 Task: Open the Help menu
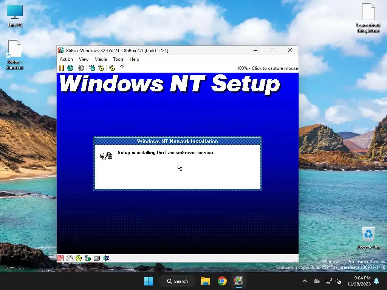[x=134, y=59]
